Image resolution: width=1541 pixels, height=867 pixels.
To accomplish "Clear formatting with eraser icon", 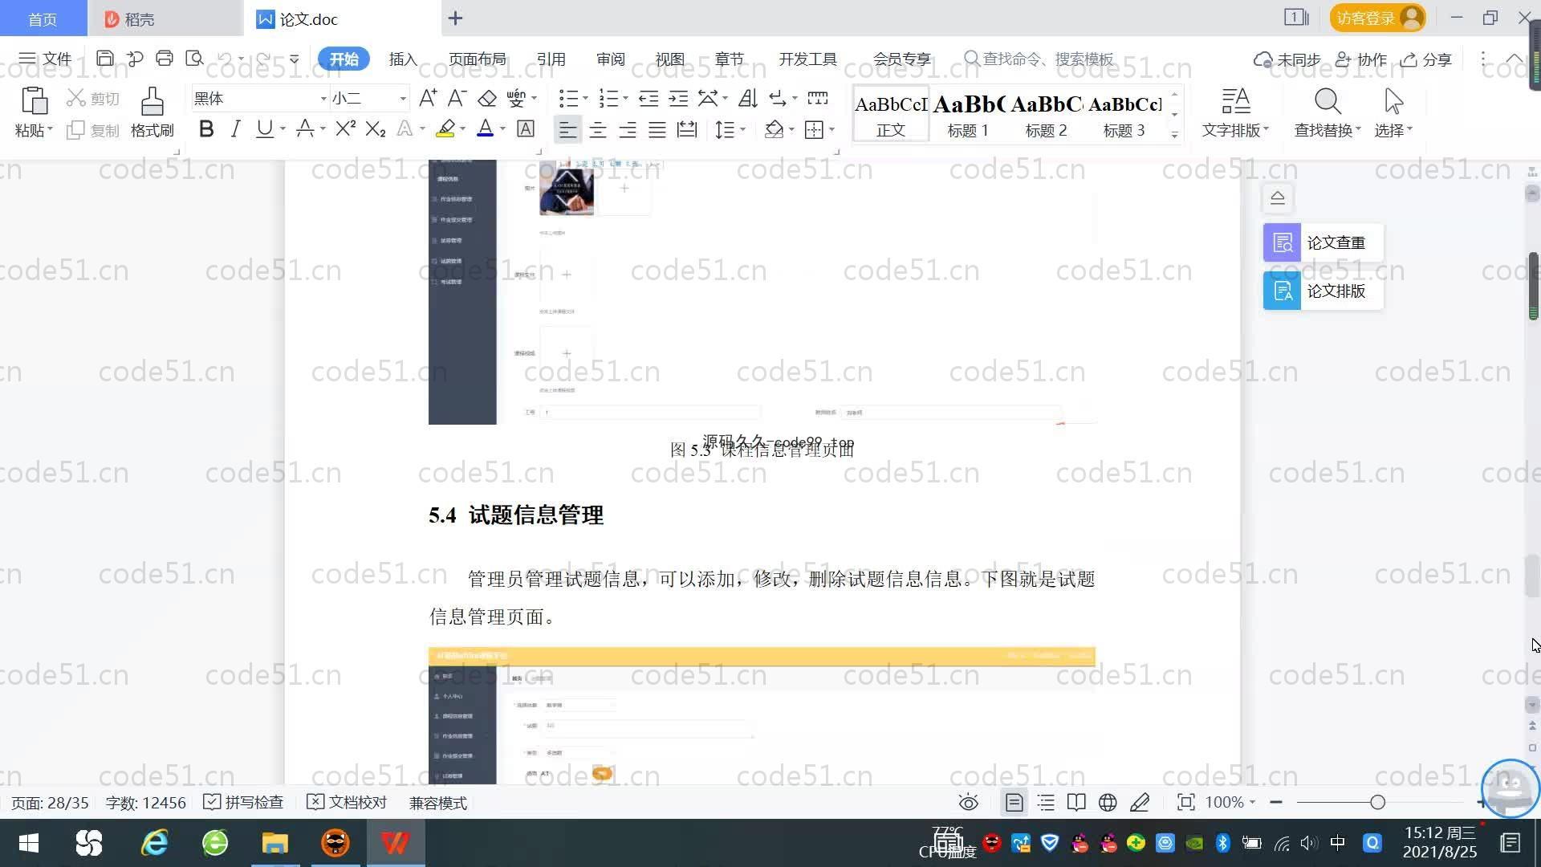I will pos(487,98).
